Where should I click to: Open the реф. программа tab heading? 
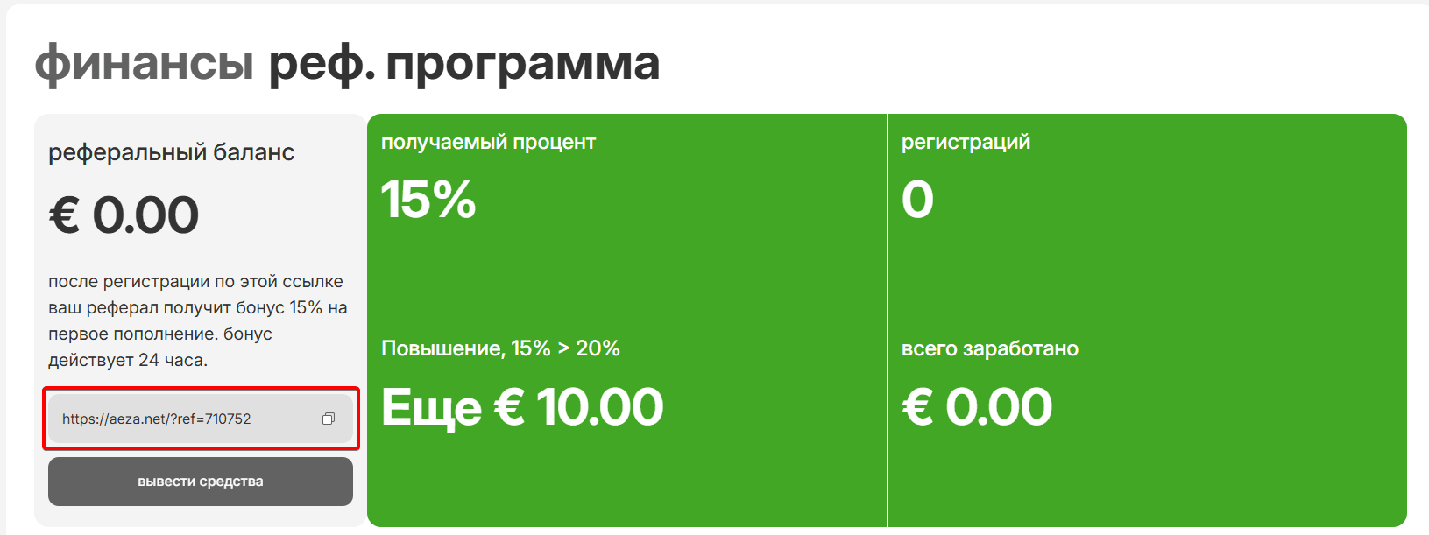point(463,64)
